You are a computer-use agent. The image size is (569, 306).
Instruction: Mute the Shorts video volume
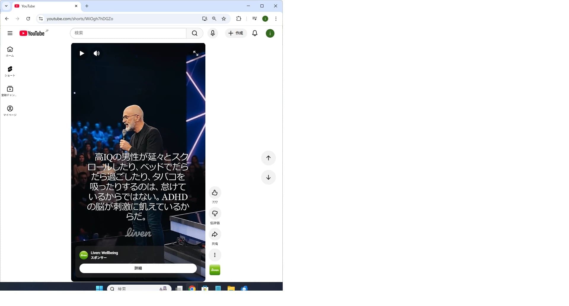(x=97, y=53)
